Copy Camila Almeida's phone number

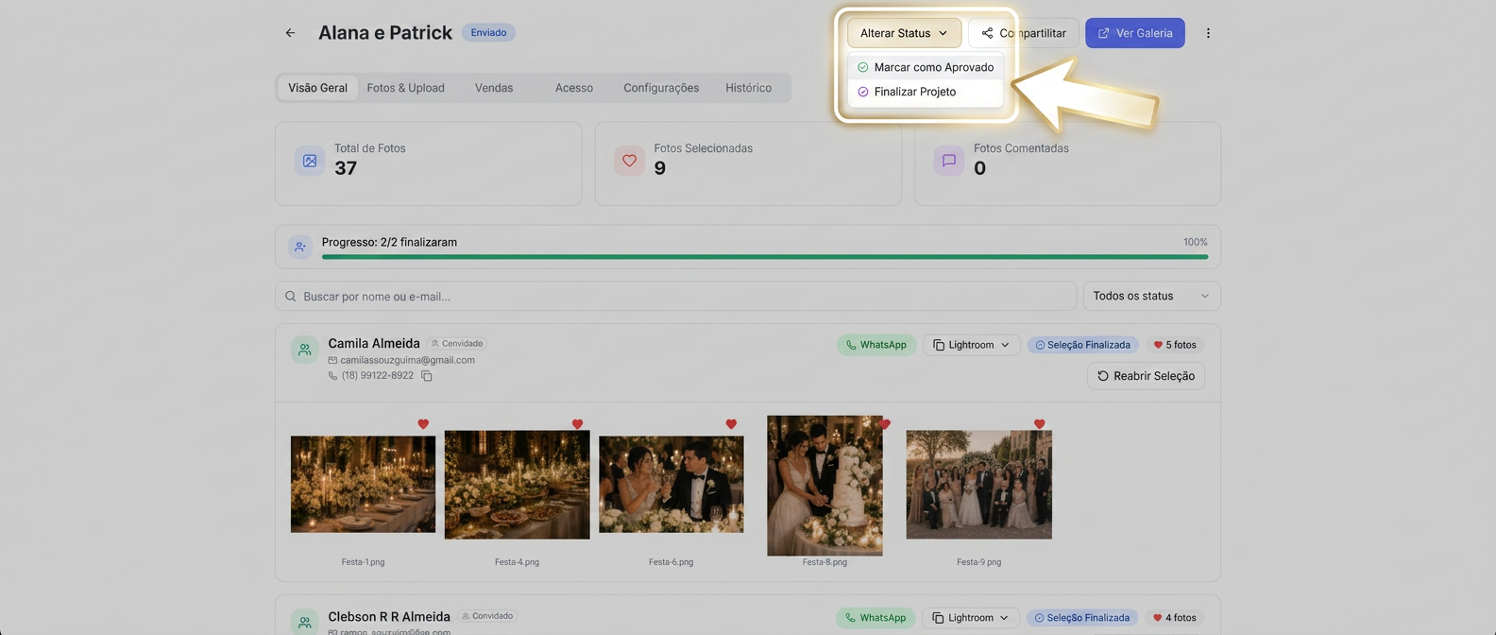[427, 376]
